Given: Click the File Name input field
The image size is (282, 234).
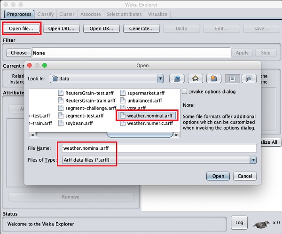Looking at the screenshot, I should (x=159, y=148).
